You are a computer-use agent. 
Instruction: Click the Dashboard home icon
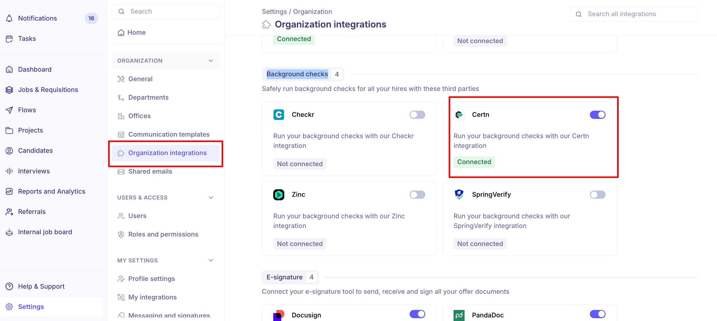(9, 69)
